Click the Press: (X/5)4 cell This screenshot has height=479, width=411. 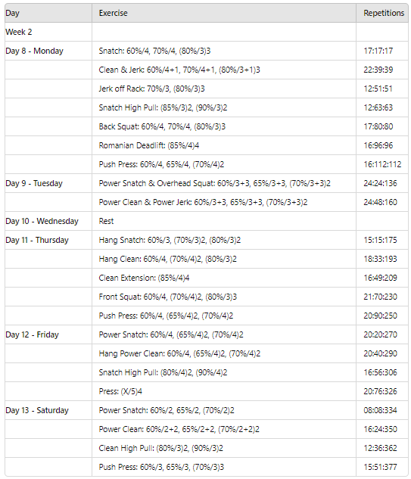[x=224, y=392]
